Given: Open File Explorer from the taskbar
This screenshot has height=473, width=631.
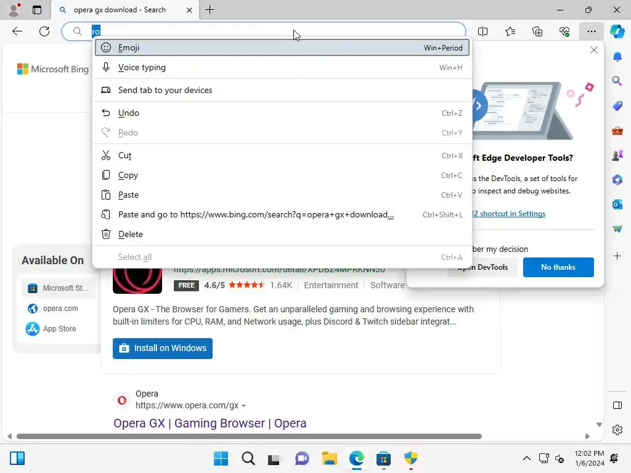Looking at the screenshot, I should click(x=329, y=458).
